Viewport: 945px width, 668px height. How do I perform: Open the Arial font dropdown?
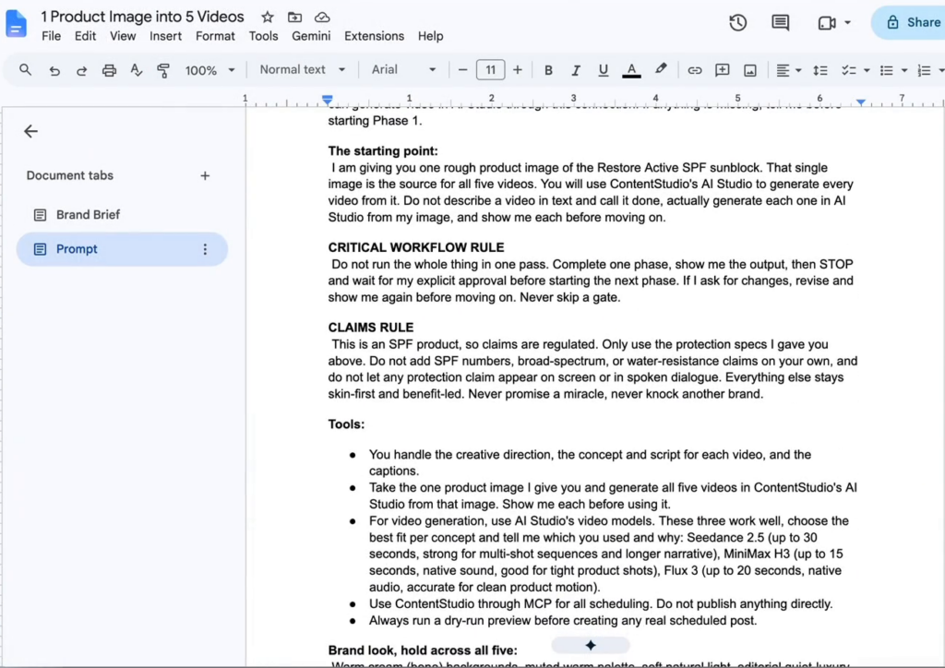click(403, 70)
